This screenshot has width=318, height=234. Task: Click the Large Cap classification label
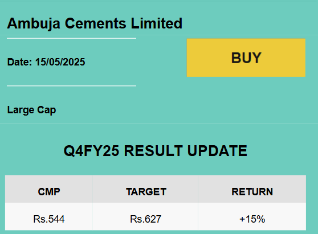click(32, 110)
